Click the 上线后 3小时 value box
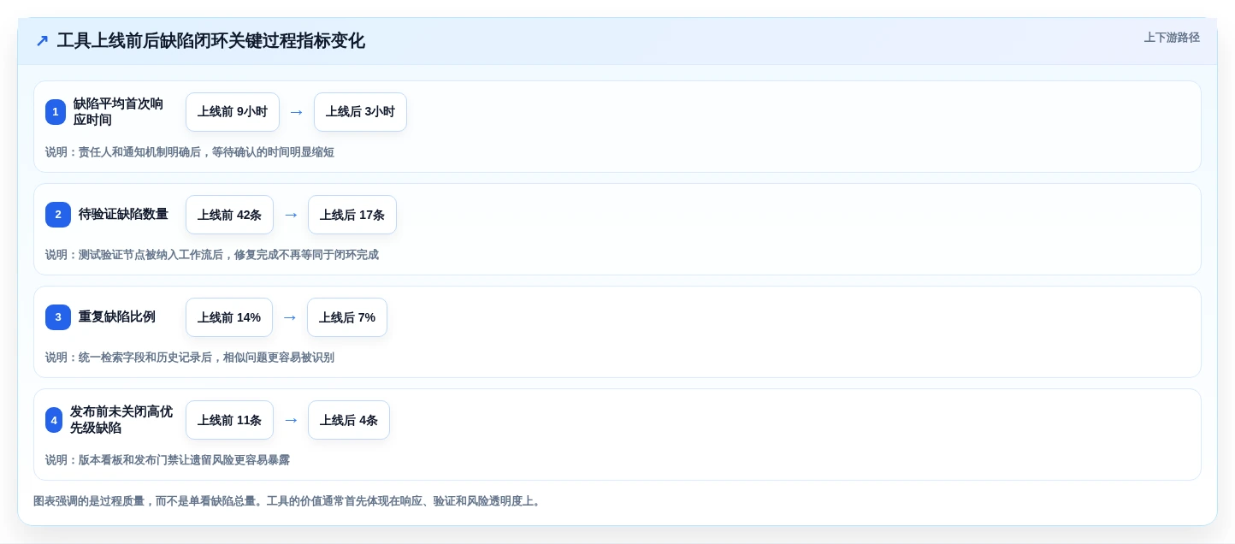 (360, 112)
